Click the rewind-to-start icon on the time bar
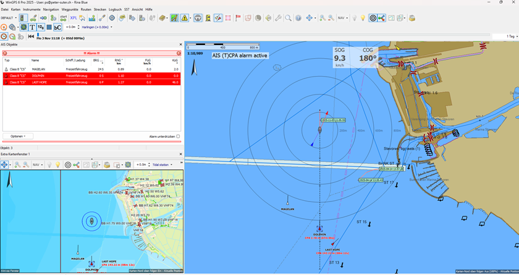The width and height of the screenshot is (519, 275). click(x=31, y=36)
